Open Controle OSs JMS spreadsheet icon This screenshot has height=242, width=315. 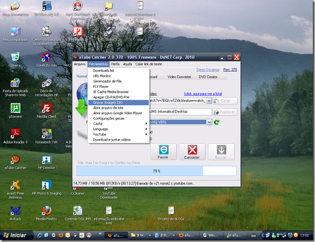coord(77,213)
